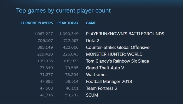Select the Warframe game link
The width and height of the screenshot is (183, 104).
[96, 75]
